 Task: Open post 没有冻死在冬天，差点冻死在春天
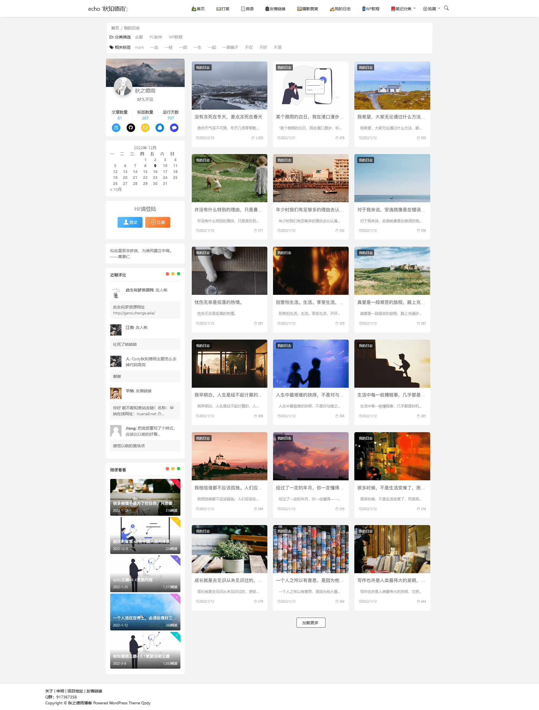[x=228, y=117]
